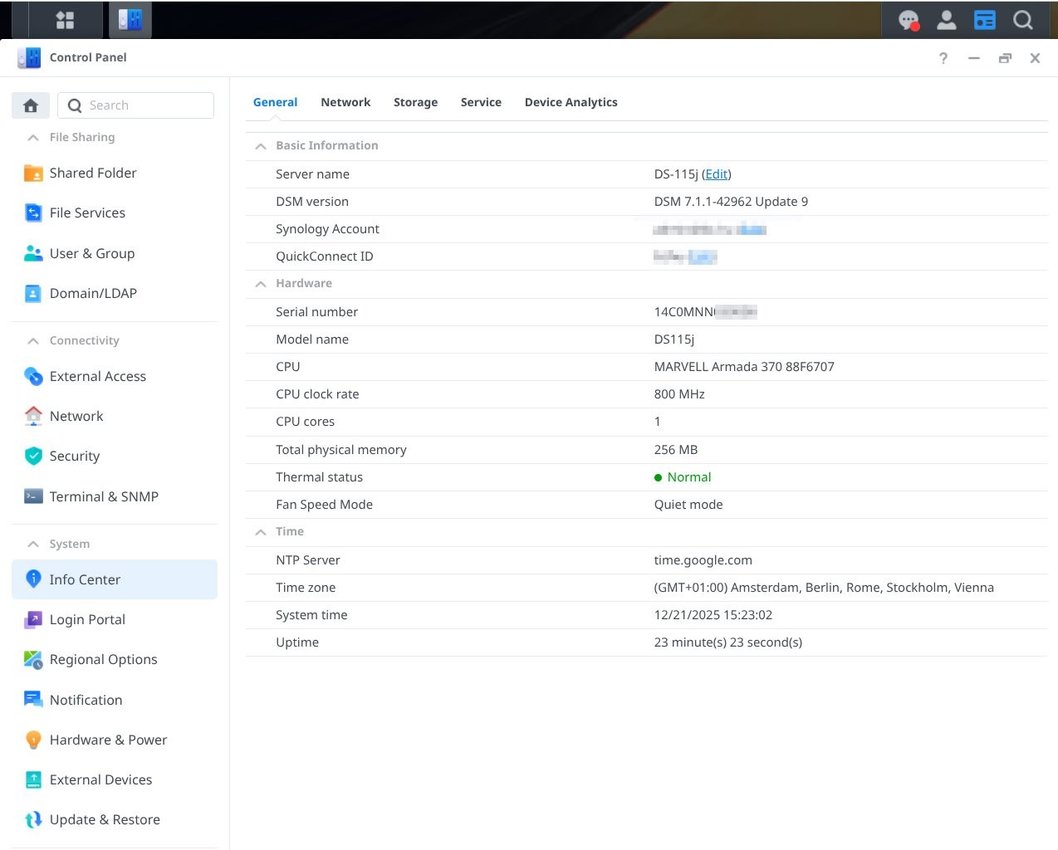Select the Hardware & Power label
This screenshot has height=850, width=1058.
(108, 740)
